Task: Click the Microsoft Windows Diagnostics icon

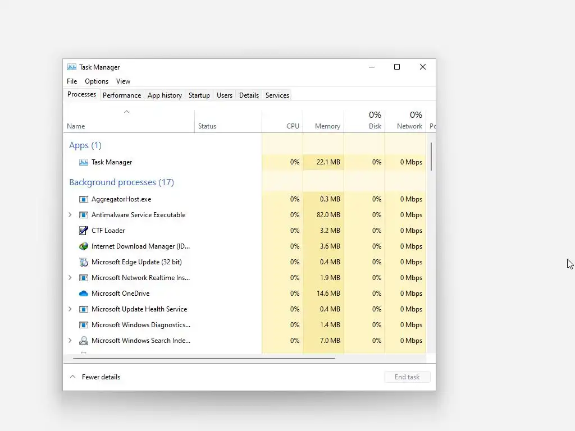Action: pos(84,325)
